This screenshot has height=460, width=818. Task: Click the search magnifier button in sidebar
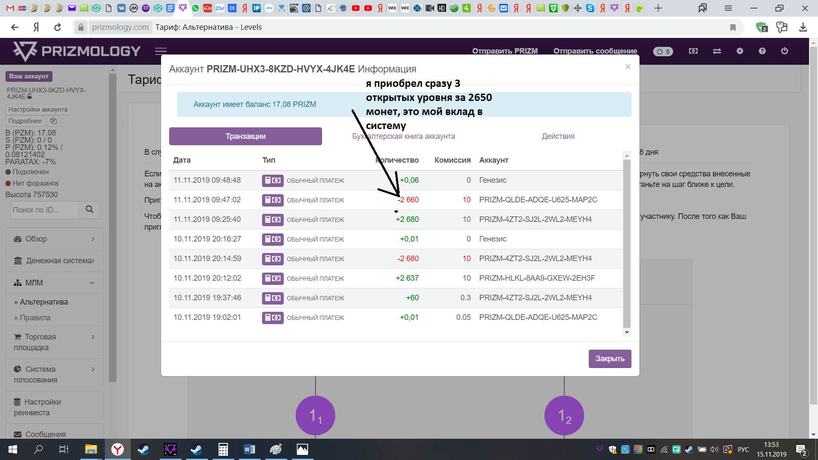pyautogui.click(x=89, y=210)
